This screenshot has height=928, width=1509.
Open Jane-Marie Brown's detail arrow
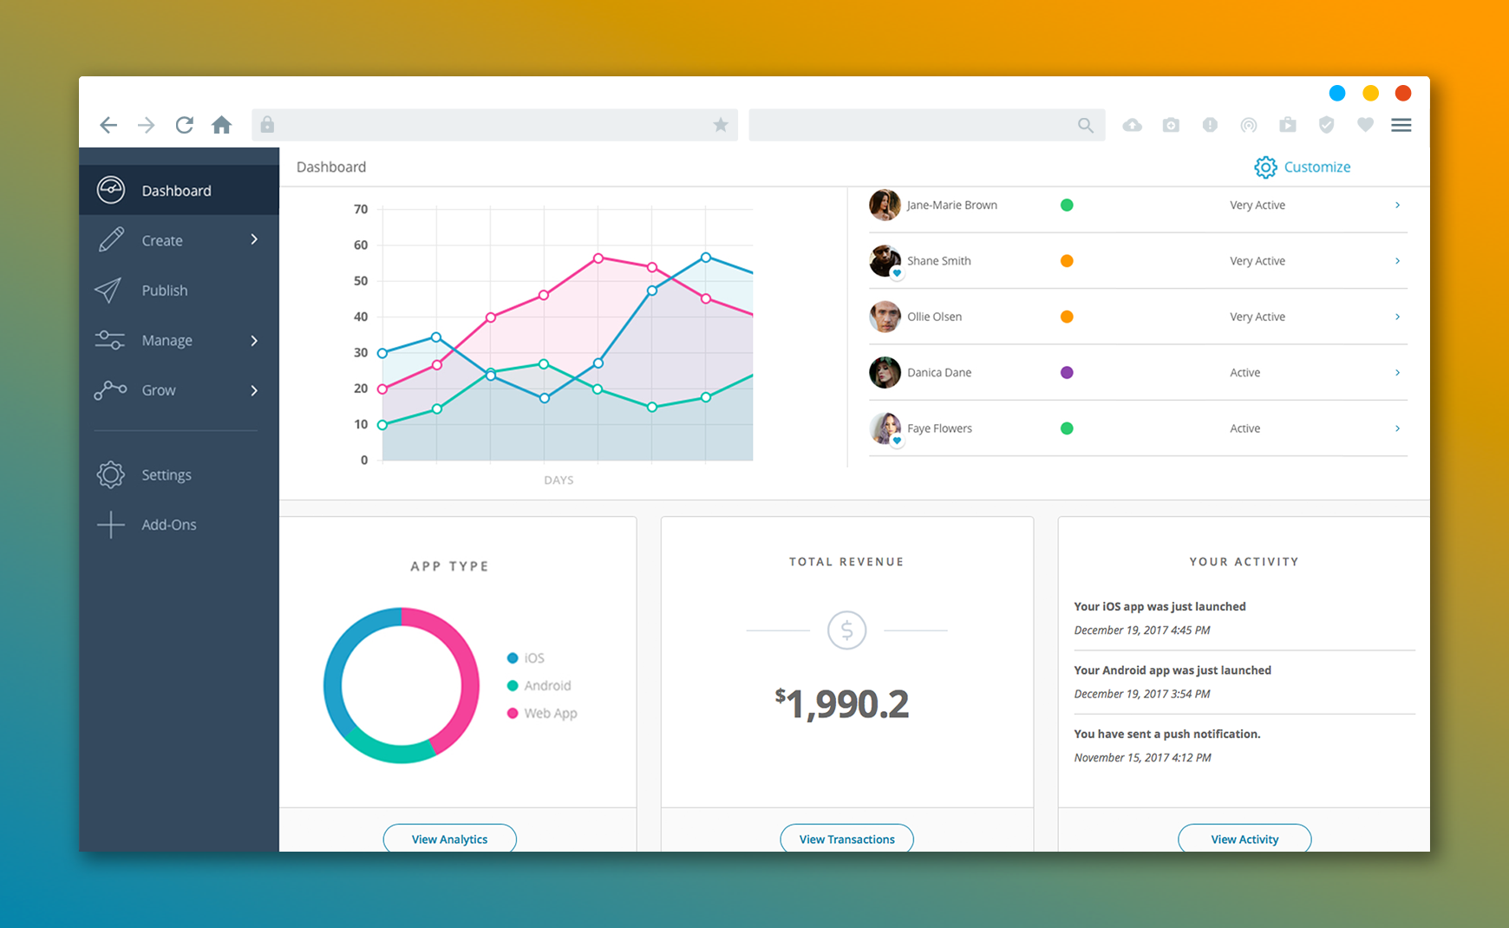1396,205
